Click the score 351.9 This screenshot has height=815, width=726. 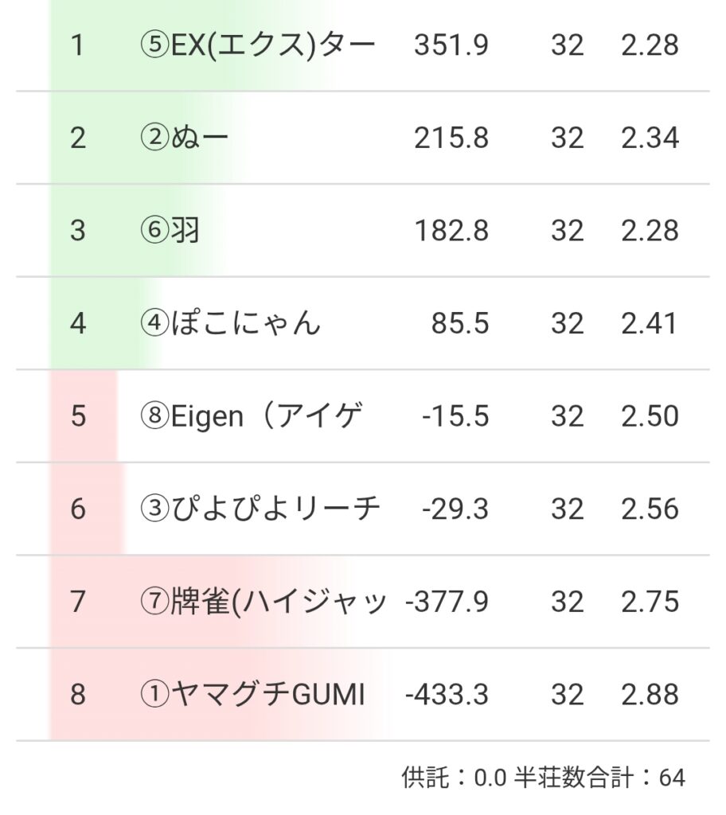point(451,45)
